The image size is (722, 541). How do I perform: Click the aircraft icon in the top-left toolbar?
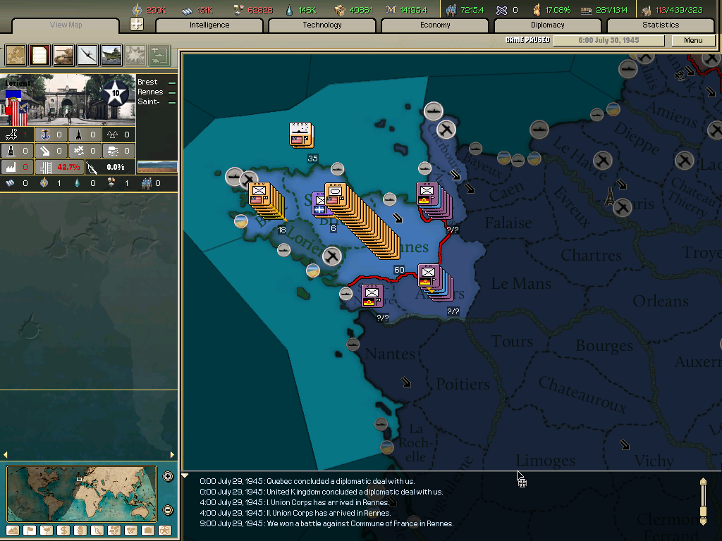[85, 55]
